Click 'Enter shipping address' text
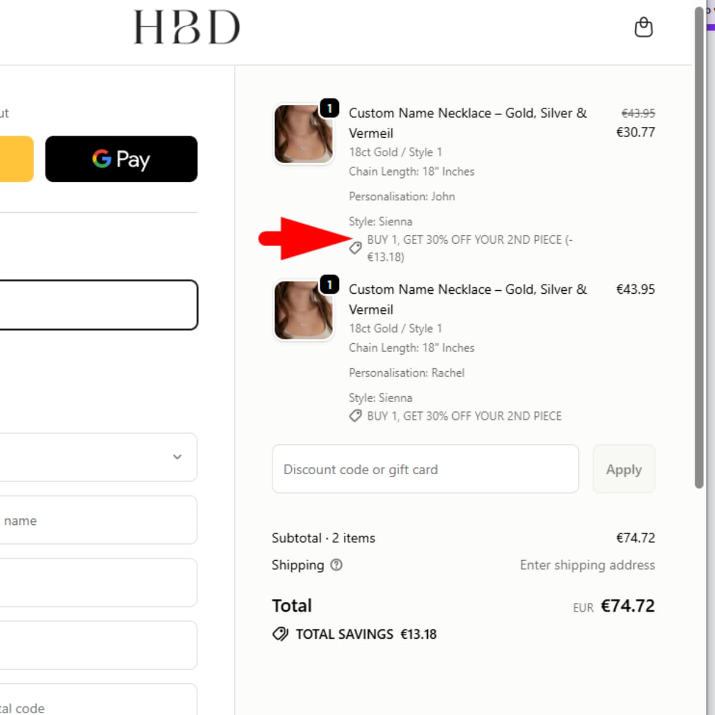This screenshot has width=715, height=715. 587,565
